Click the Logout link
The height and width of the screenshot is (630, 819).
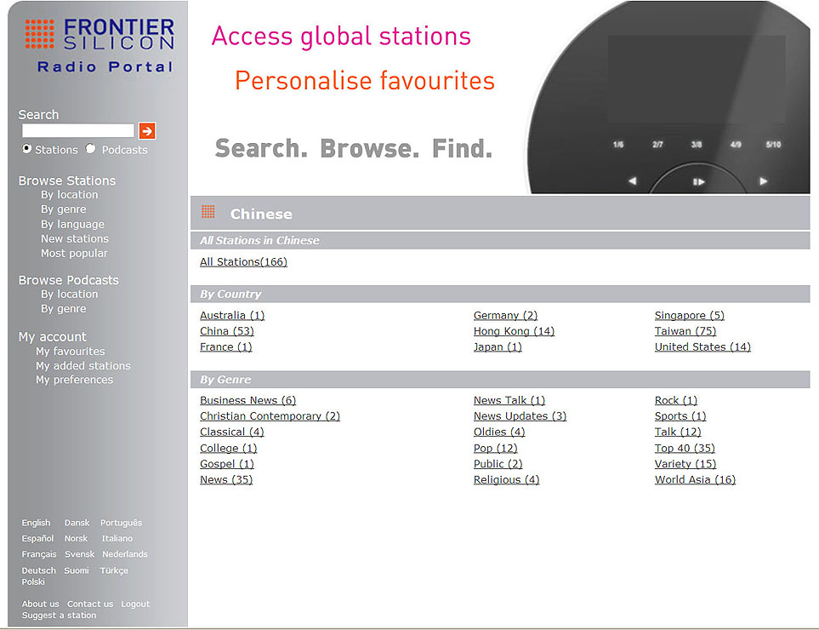click(135, 604)
